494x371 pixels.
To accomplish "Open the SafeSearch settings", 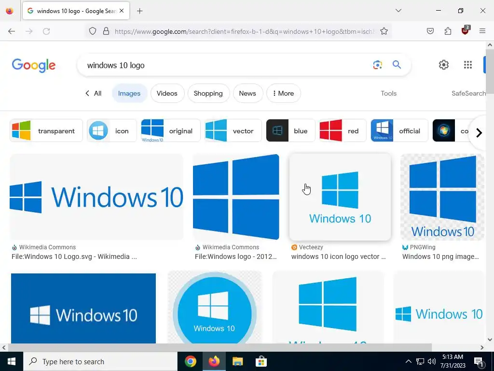I will coord(468,93).
